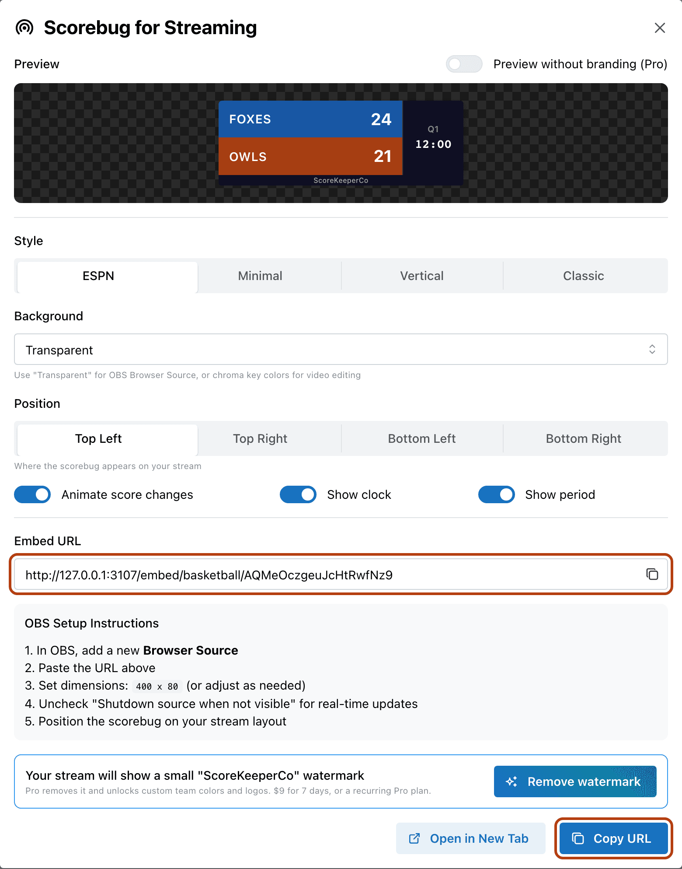Click the OWLS score 21 in preview
Screen dimensions: 682x869
coord(383,156)
